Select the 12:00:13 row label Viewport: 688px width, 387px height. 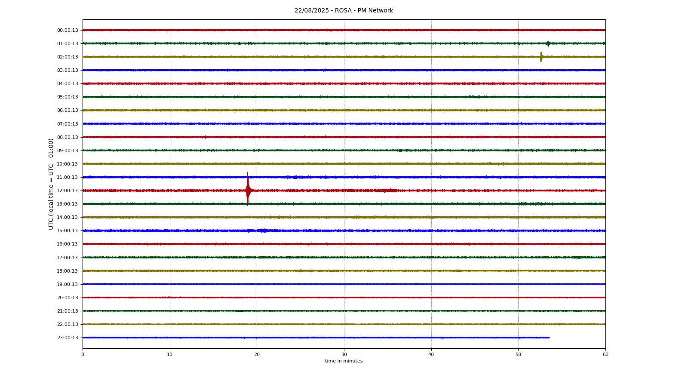coord(68,190)
